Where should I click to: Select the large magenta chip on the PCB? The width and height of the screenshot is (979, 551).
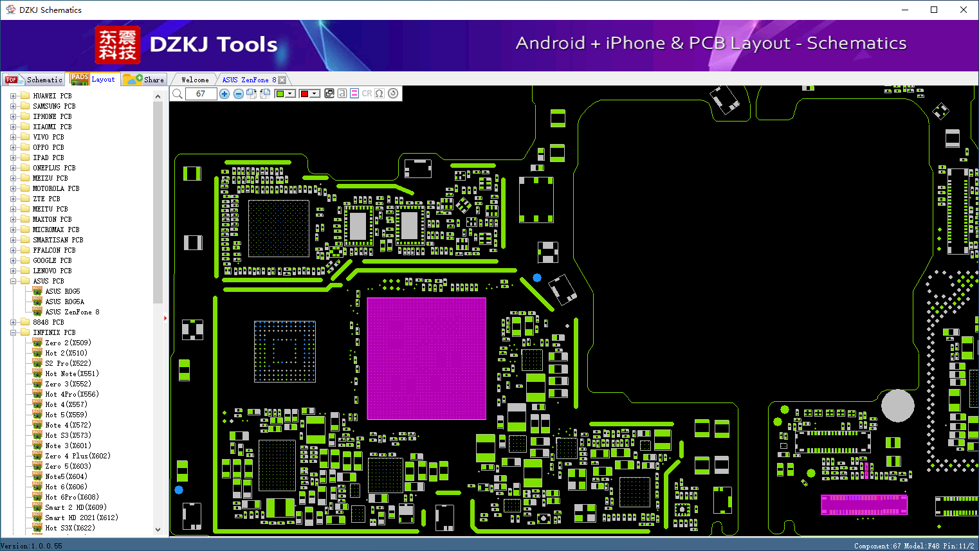tap(426, 358)
